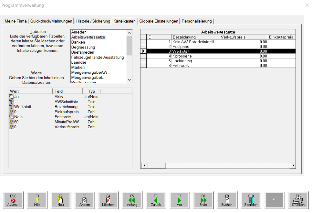Viewport: 313px width, 213px height.
Task: Open the Personalisierung tab
Action: pos(197,21)
